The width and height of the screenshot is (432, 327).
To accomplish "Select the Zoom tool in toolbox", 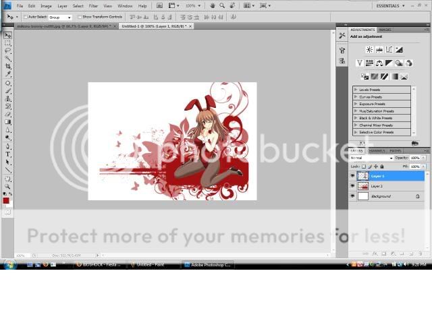I will 7,186.
